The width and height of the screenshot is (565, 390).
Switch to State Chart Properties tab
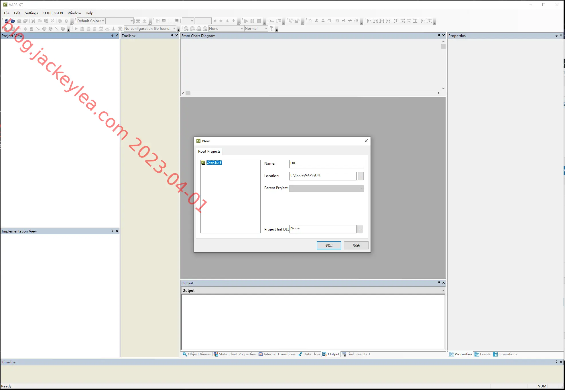click(235, 354)
